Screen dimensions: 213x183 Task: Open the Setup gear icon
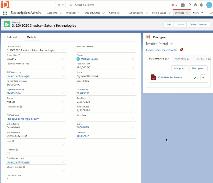195,5
